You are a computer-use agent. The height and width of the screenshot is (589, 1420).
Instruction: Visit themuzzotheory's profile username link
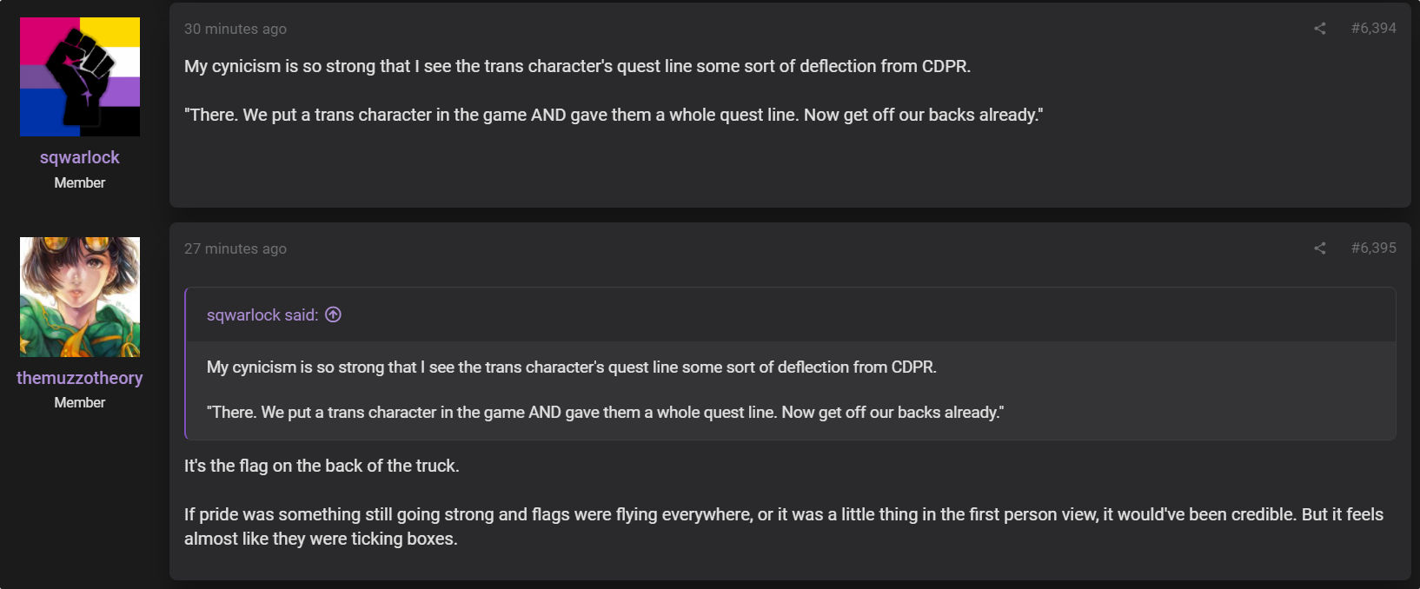point(80,378)
